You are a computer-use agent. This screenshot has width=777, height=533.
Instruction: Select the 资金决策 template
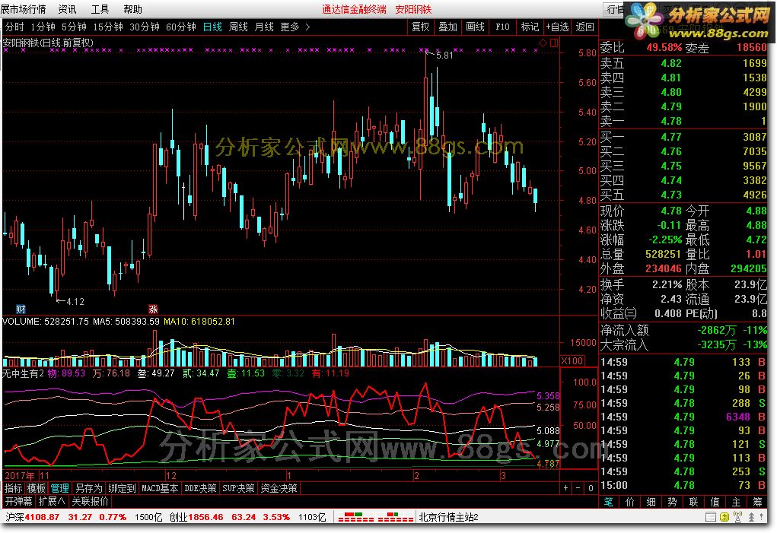[x=279, y=488]
